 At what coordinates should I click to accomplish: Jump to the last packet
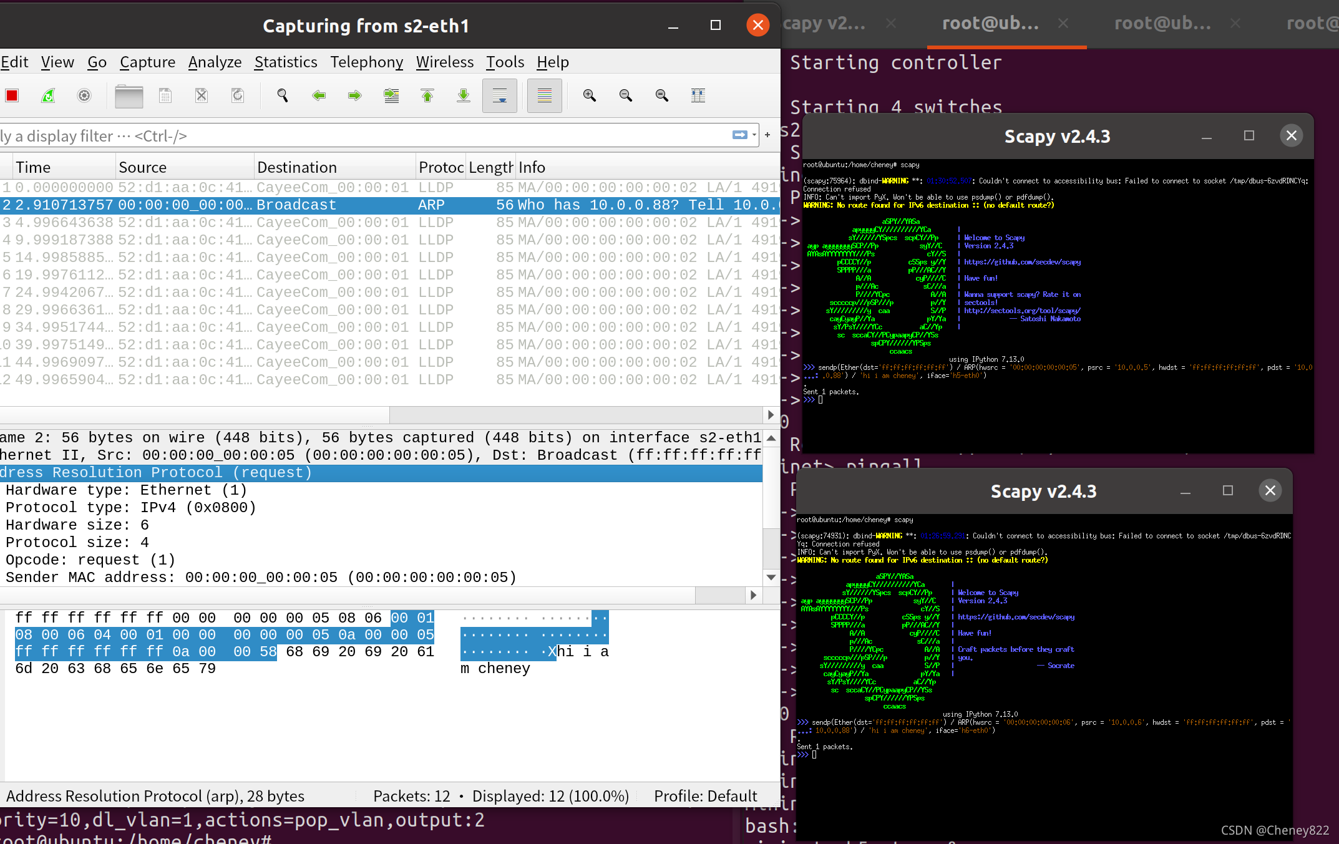(x=464, y=95)
